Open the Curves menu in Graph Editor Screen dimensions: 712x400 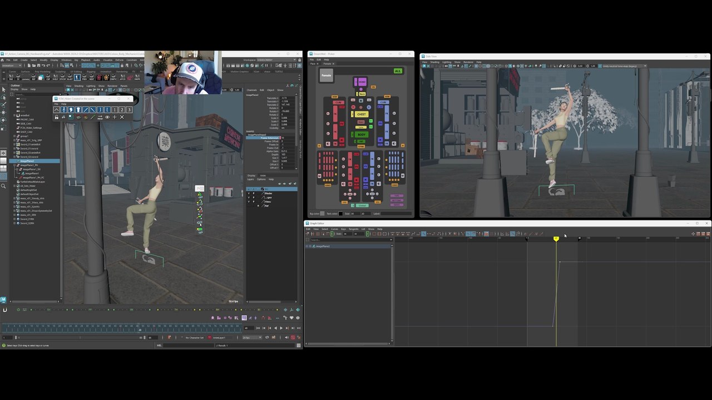334,229
